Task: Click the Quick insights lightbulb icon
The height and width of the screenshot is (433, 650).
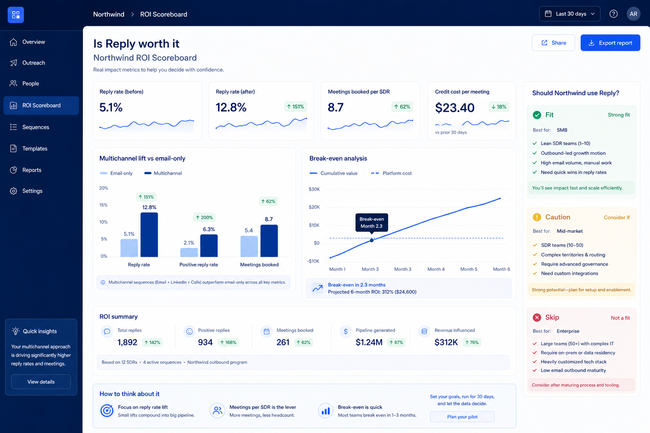Action: [x=16, y=331]
